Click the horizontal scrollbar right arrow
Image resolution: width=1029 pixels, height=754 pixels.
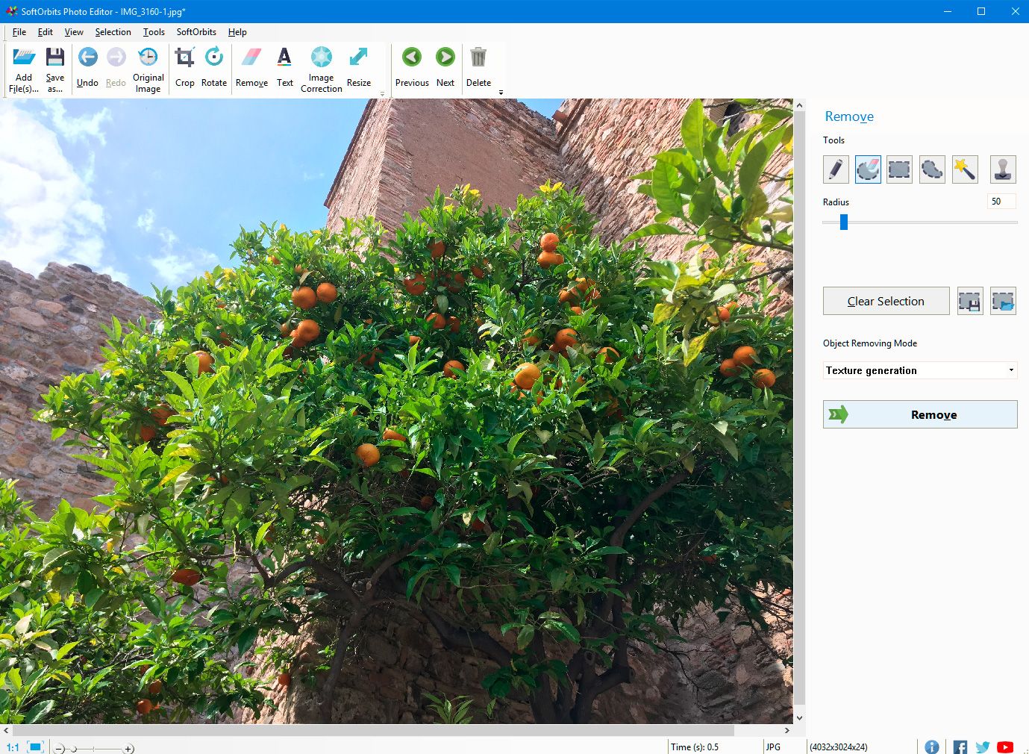[787, 730]
